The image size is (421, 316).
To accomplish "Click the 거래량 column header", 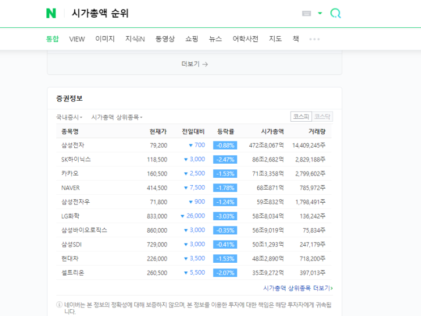I will 317,131.
